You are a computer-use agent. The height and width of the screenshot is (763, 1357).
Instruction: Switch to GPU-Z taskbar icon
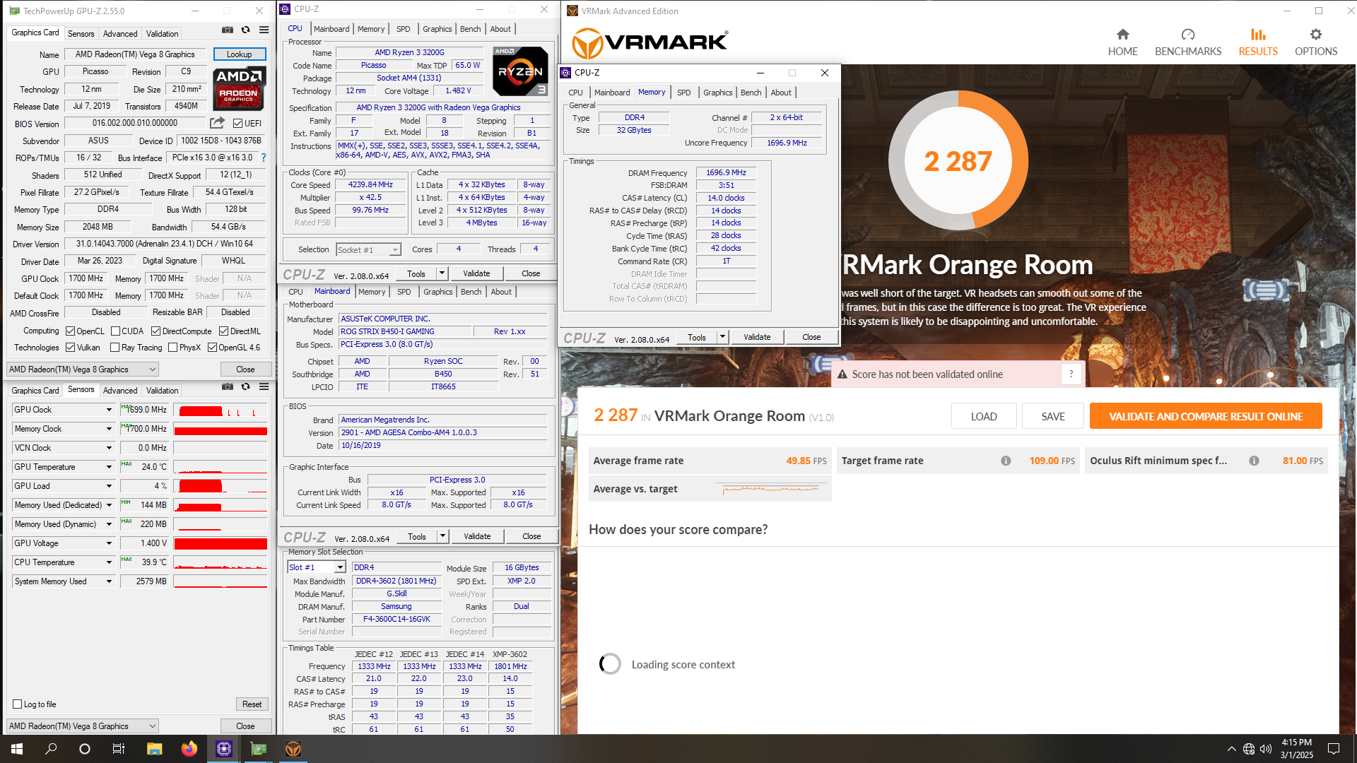pyautogui.click(x=259, y=749)
